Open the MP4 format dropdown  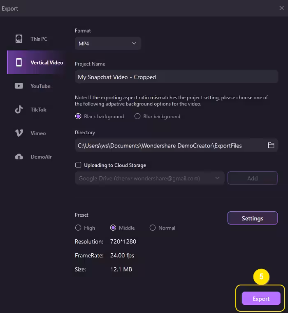(108, 43)
